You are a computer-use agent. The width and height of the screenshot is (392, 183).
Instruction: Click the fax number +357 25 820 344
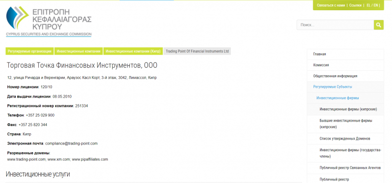(x=33, y=125)
